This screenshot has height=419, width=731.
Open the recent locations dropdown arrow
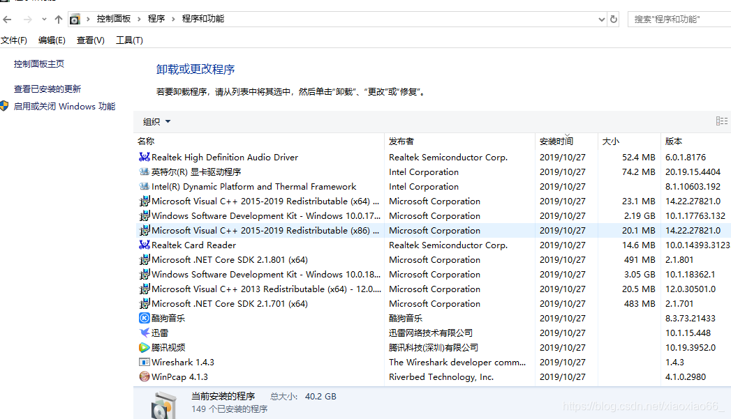[x=44, y=19]
